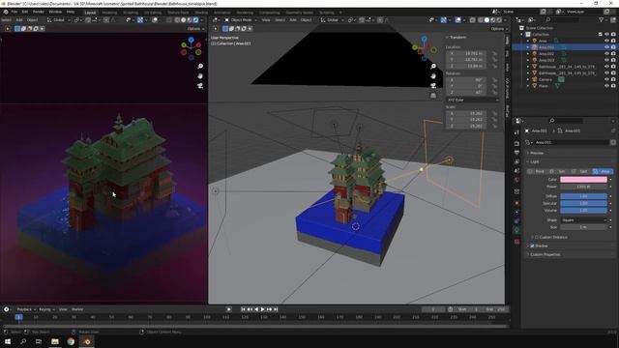Open the Tool properties tab icon
The image size is (619, 348).
point(516,132)
